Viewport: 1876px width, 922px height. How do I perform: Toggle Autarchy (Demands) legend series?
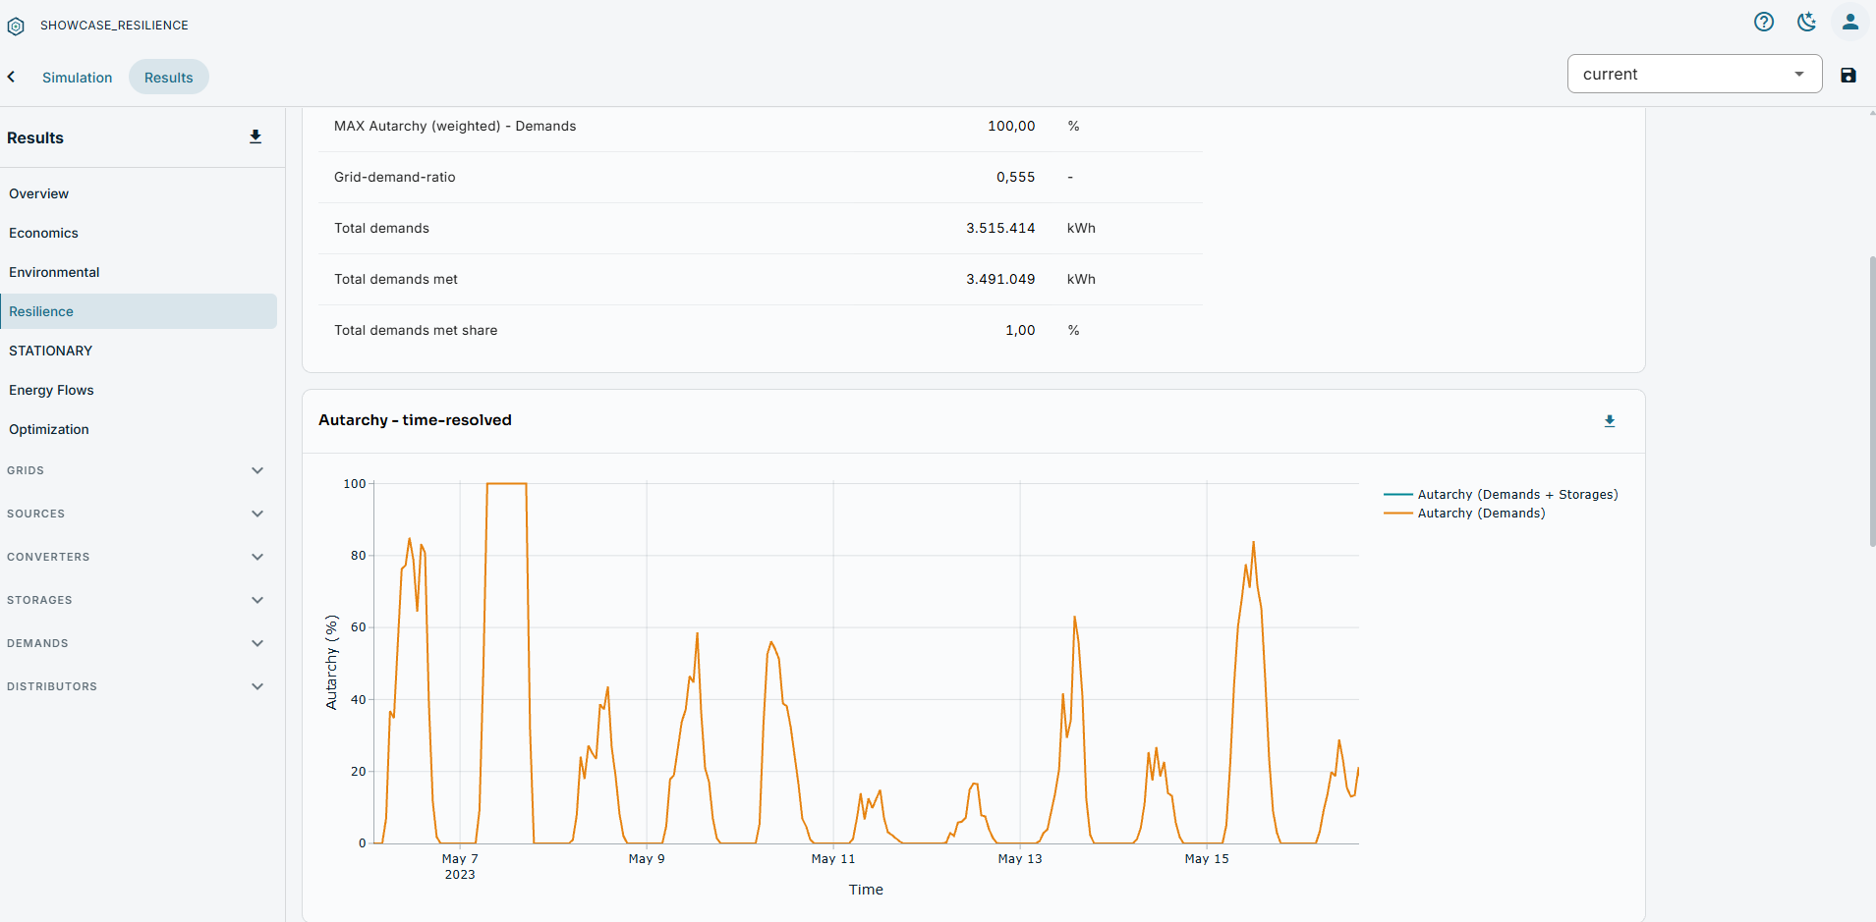[1464, 513]
